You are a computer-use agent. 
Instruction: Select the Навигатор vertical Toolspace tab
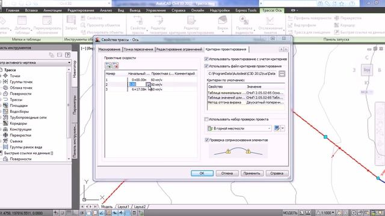[75, 69]
